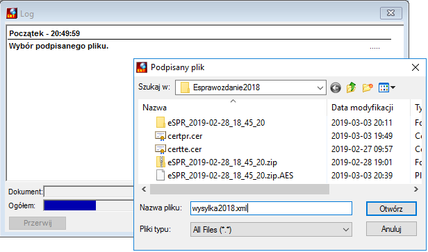Click the Esprawozdanie2018 folder icon in combo
This screenshot has height=252, width=428.
(x=185, y=87)
